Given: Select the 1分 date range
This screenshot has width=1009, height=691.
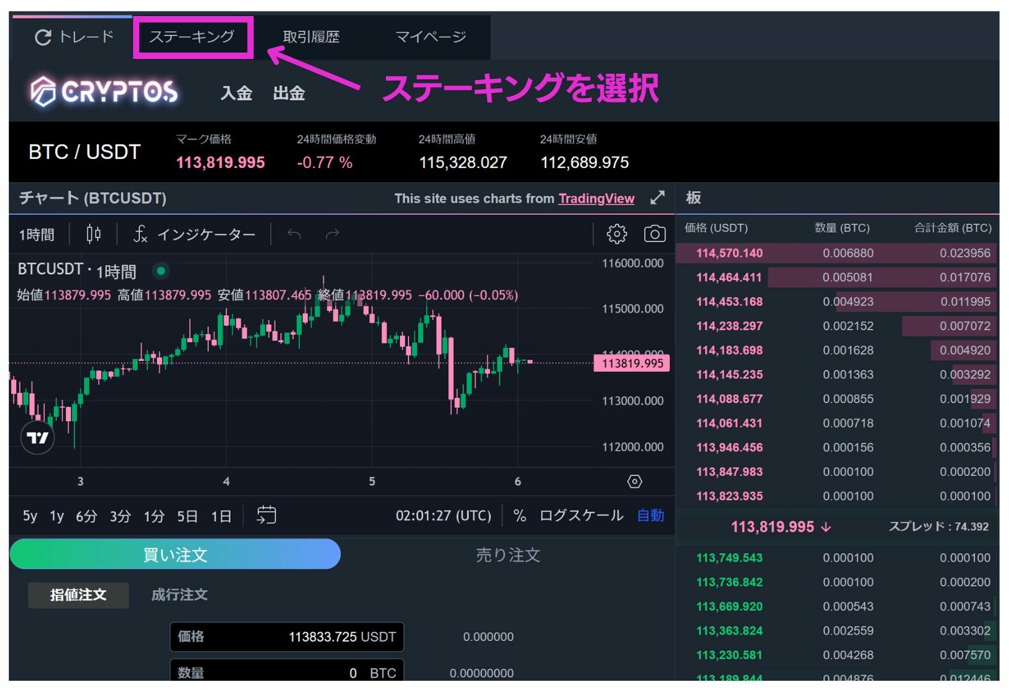Looking at the screenshot, I should [x=154, y=516].
